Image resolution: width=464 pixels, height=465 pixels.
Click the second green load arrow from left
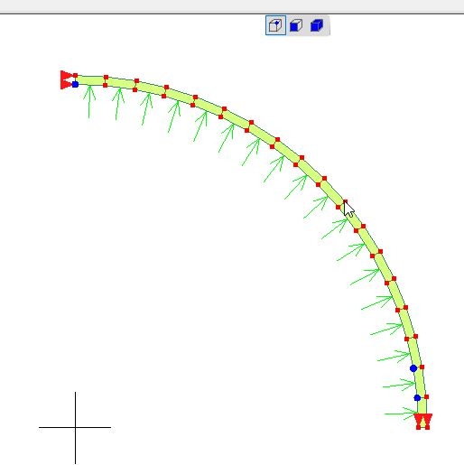click(119, 104)
